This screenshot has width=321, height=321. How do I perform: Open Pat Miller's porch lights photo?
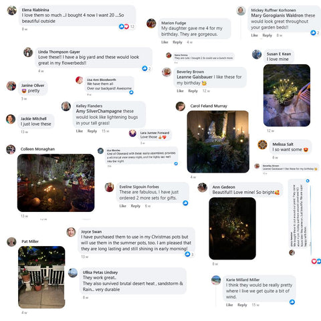41,277
